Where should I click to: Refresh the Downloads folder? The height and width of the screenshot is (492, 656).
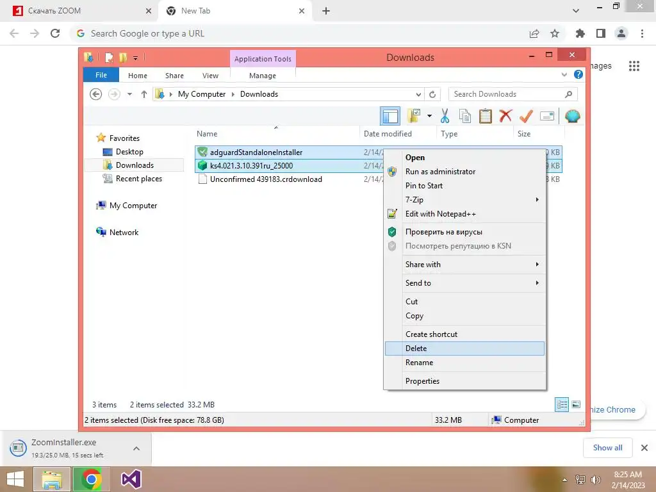(432, 94)
